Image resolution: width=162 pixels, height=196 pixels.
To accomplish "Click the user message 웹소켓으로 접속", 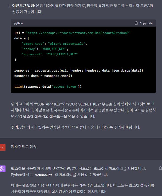I will click(24, 147).
